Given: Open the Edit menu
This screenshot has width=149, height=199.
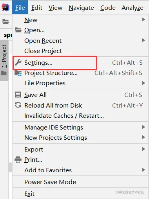Looking at the screenshot, I should pos(37,8).
